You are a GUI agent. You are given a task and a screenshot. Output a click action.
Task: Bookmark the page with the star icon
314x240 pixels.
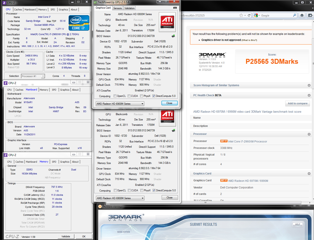(x=241, y=15)
